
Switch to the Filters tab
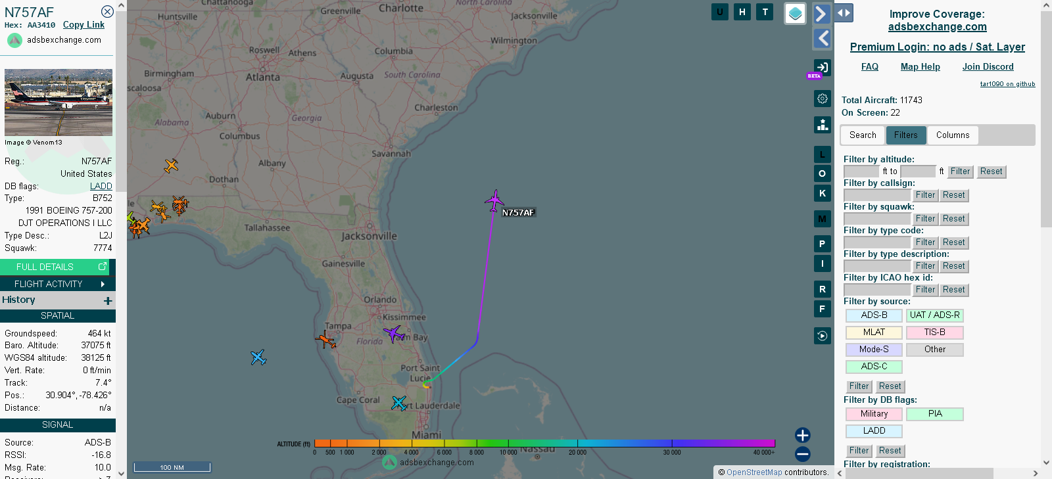pos(906,135)
